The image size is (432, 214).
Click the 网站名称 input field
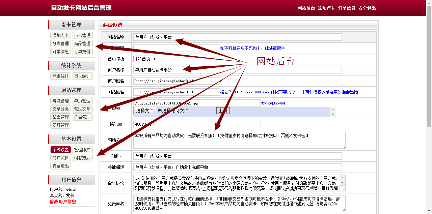(237, 37)
